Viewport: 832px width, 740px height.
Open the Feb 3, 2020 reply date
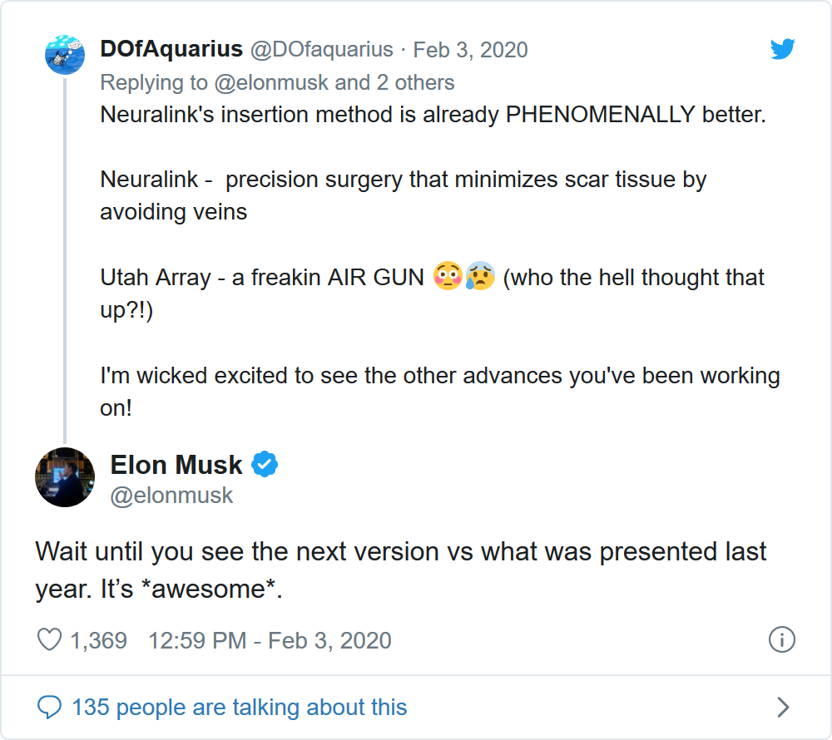click(470, 50)
